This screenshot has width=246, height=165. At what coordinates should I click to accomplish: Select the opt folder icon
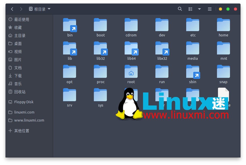click(x=70, y=72)
